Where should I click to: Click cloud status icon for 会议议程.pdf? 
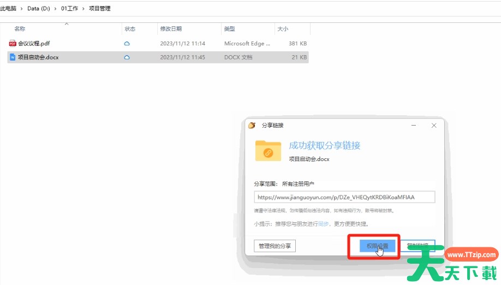pyautogui.click(x=127, y=43)
